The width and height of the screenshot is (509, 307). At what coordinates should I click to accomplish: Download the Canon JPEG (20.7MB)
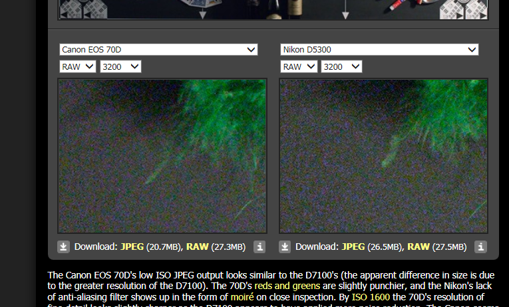point(132,247)
